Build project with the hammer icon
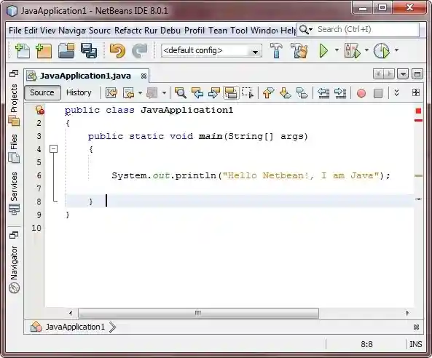The image size is (432, 358). (x=276, y=50)
